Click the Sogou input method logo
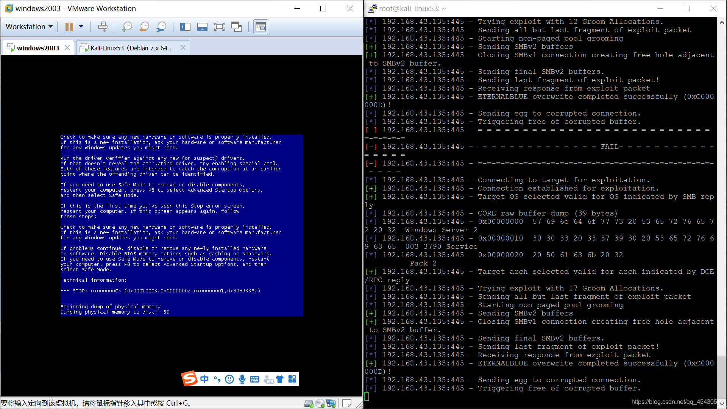Image resolution: width=727 pixels, height=409 pixels. click(x=189, y=379)
